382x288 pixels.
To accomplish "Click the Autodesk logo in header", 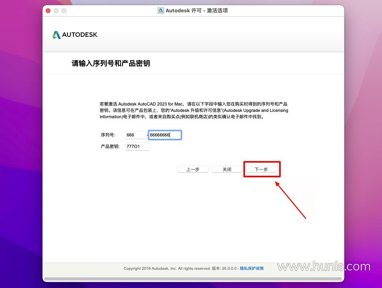I will tap(75, 35).
